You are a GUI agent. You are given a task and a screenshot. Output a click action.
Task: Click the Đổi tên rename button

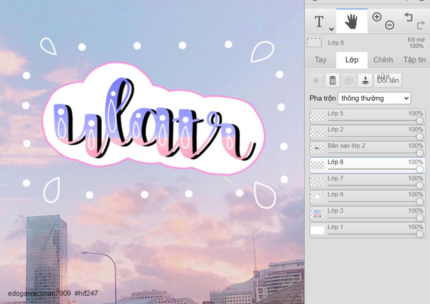(x=388, y=80)
